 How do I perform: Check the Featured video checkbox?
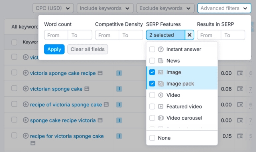(x=152, y=106)
